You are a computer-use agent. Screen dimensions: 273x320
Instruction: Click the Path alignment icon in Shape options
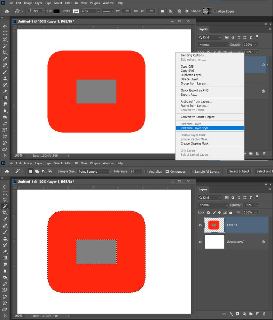171,11
